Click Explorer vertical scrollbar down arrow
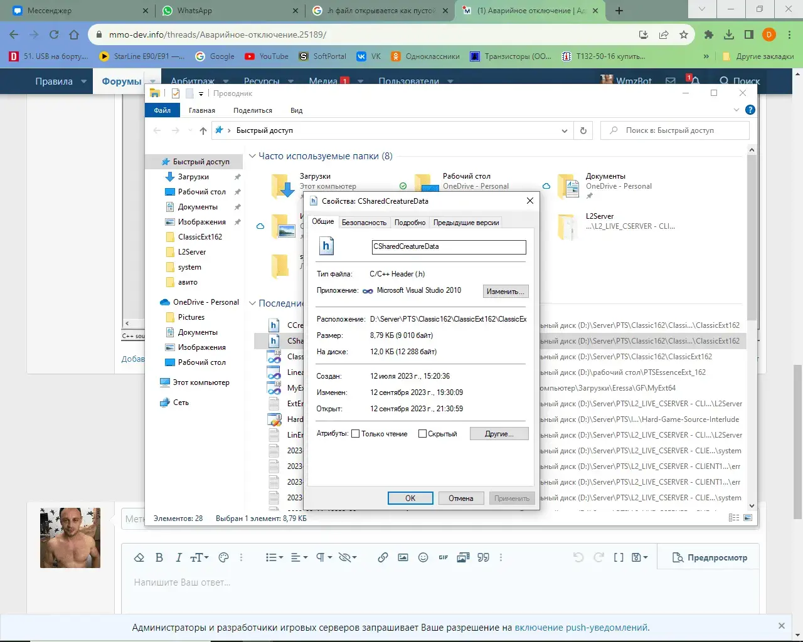Viewport: 803px width, 642px height. 752,505
